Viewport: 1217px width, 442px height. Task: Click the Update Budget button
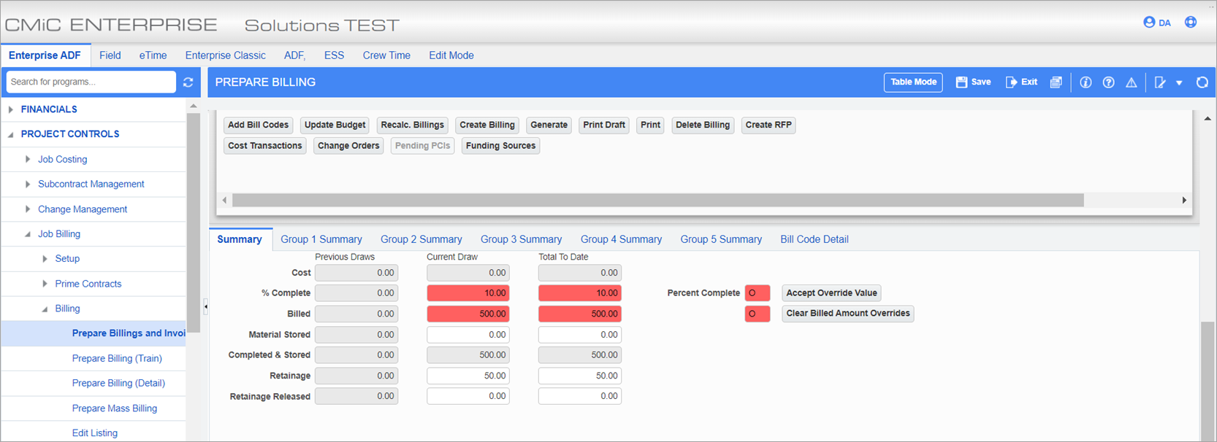(335, 125)
